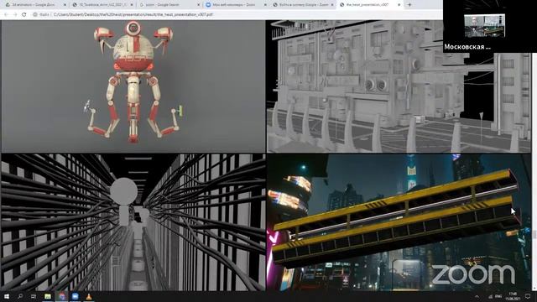
Task: Close the 3d animation Google Docs tab
Action: 65,5
